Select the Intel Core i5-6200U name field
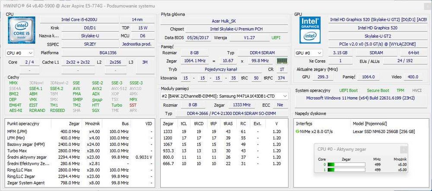Viewport: 432px width, 191px height. (79, 20)
